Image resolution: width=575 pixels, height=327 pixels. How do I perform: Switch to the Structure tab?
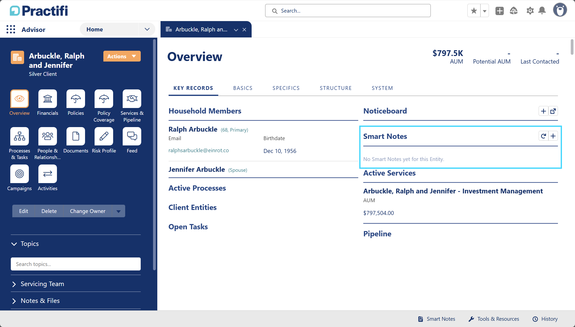click(336, 88)
